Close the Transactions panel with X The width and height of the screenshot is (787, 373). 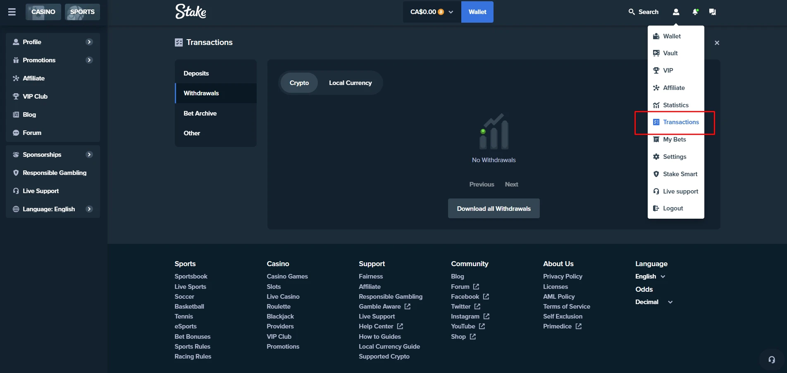tap(717, 43)
